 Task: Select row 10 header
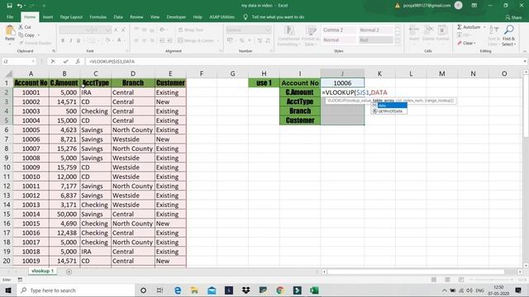[7, 167]
